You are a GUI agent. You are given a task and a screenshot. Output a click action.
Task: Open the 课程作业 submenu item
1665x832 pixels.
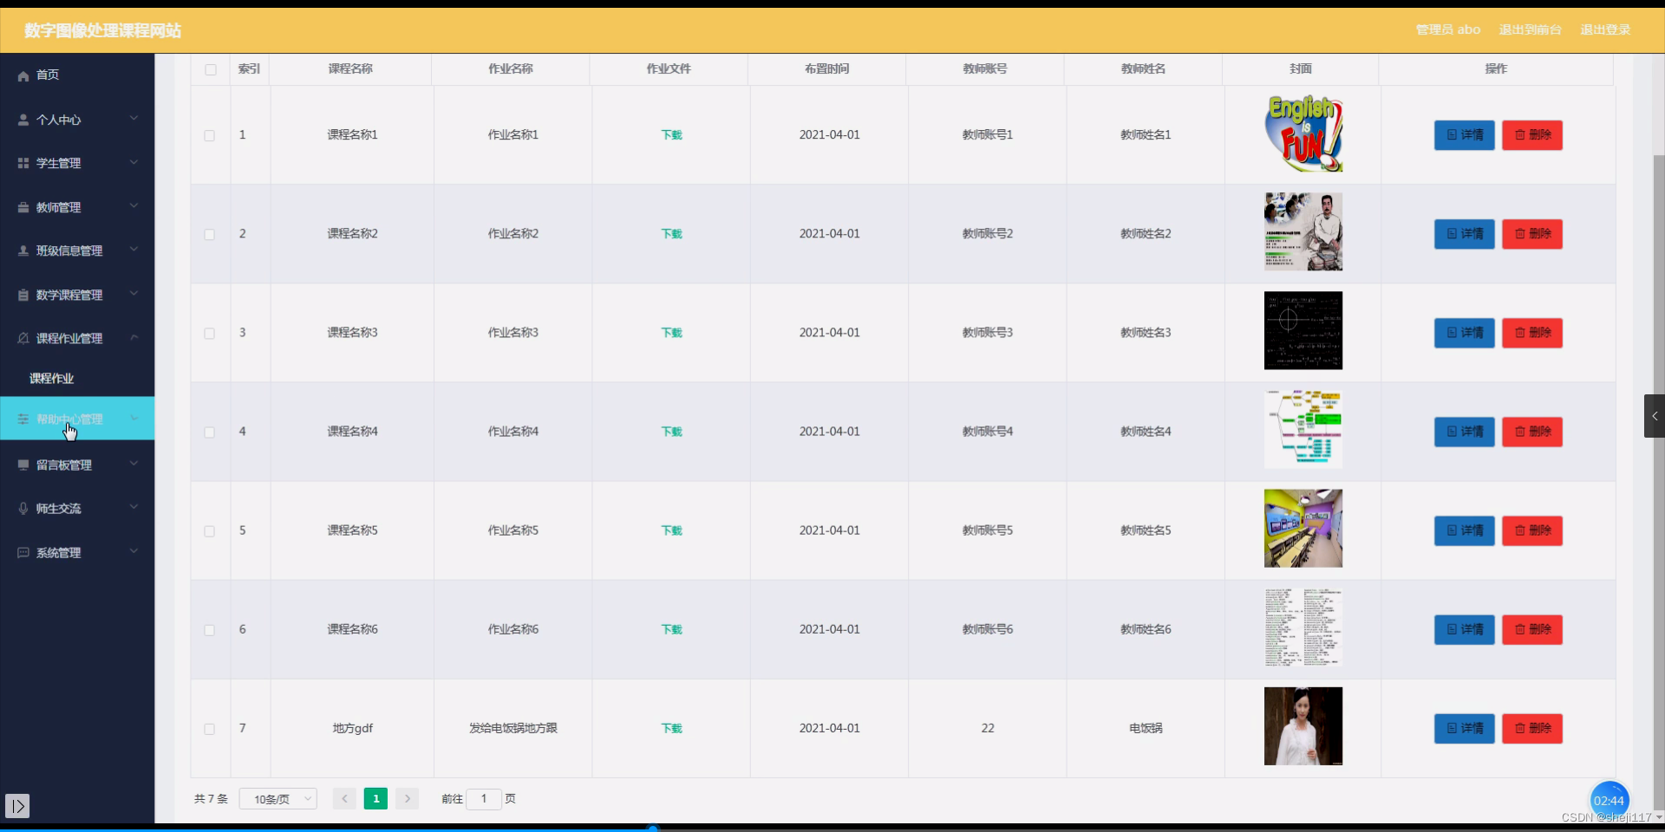tap(52, 378)
